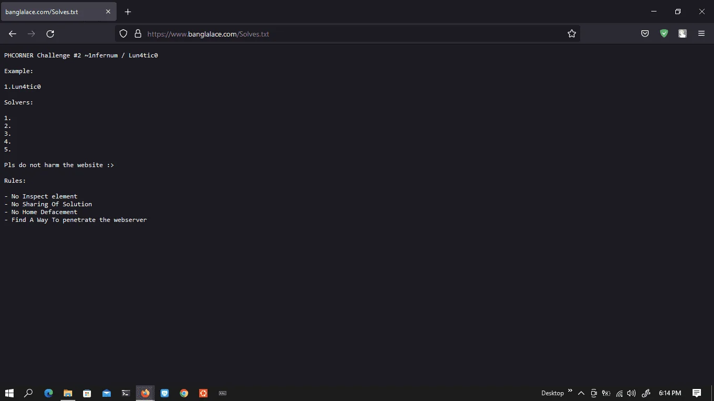
Task: Close the banglalace.com/Solves.txt tab
Action: (x=108, y=12)
